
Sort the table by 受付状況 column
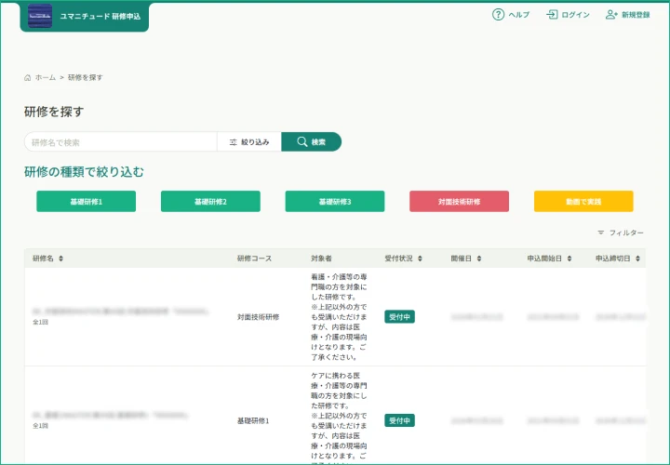click(420, 259)
